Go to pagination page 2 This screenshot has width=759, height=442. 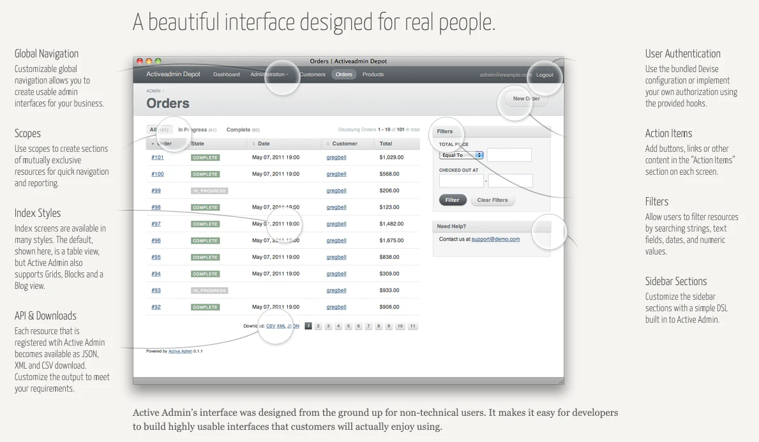(x=318, y=326)
